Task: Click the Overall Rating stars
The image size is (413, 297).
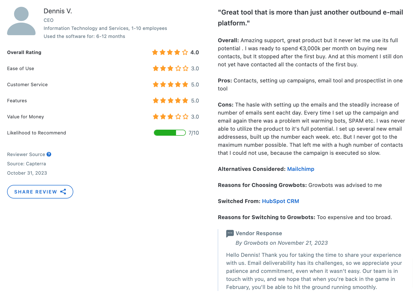Action: coord(170,52)
